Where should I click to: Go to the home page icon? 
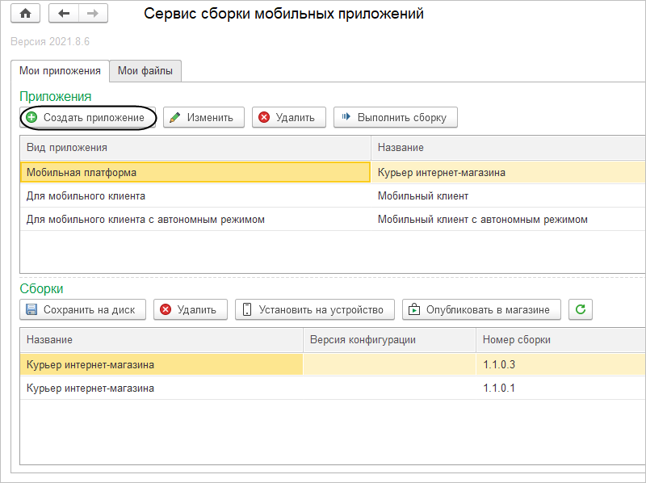point(24,14)
